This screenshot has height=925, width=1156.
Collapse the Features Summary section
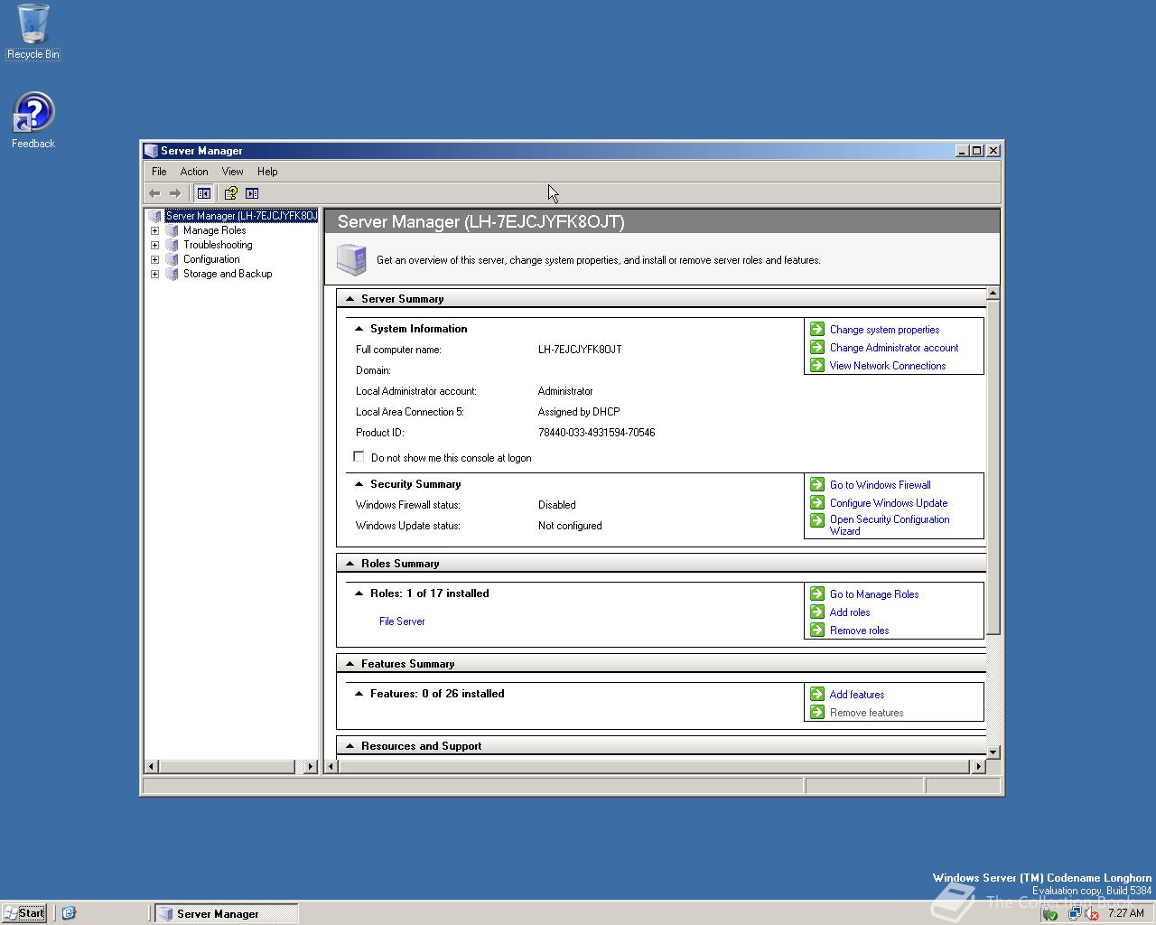pyautogui.click(x=350, y=663)
